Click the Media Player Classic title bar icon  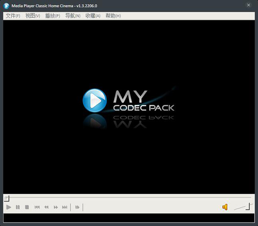click(6, 6)
